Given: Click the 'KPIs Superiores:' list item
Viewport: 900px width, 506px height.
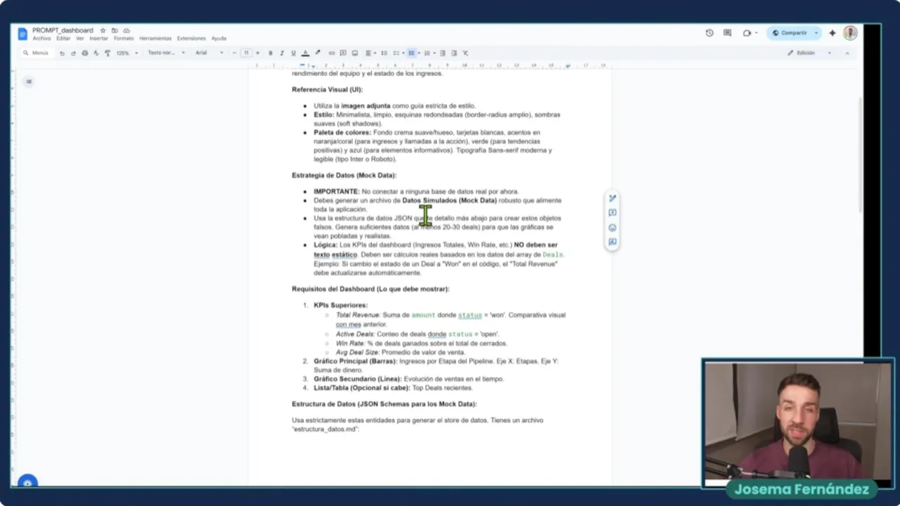Looking at the screenshot, I should click(x=340, y=305).
